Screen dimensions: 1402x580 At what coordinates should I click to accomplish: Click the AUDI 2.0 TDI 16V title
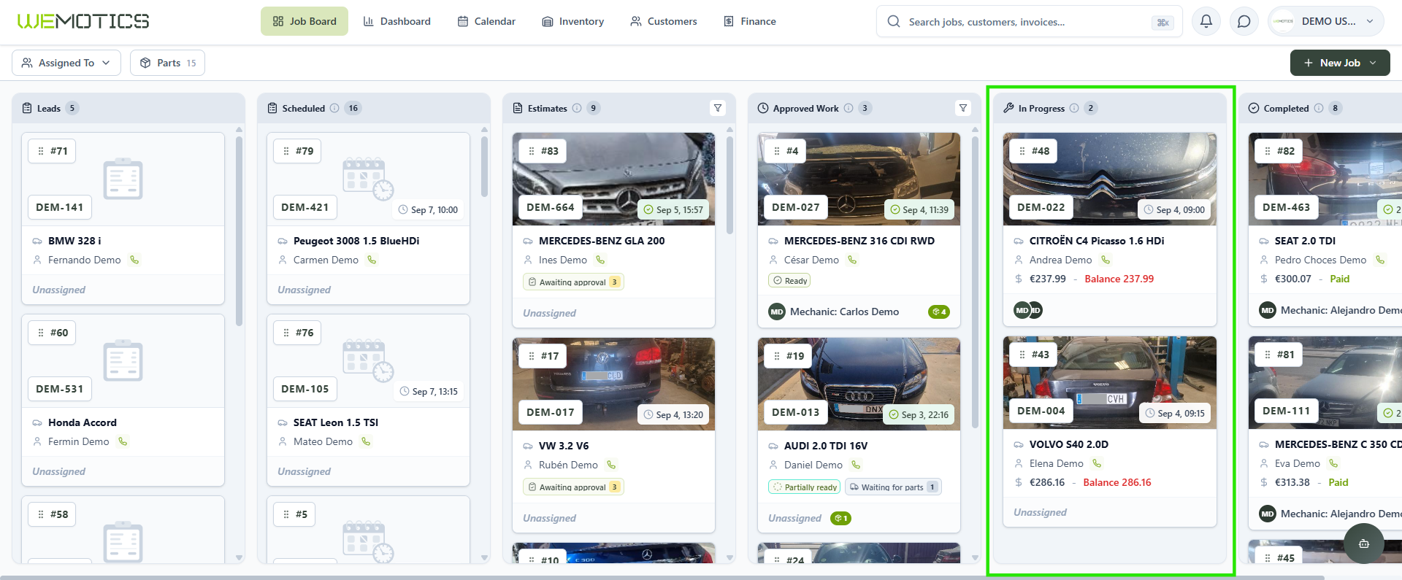click(826, 446)
